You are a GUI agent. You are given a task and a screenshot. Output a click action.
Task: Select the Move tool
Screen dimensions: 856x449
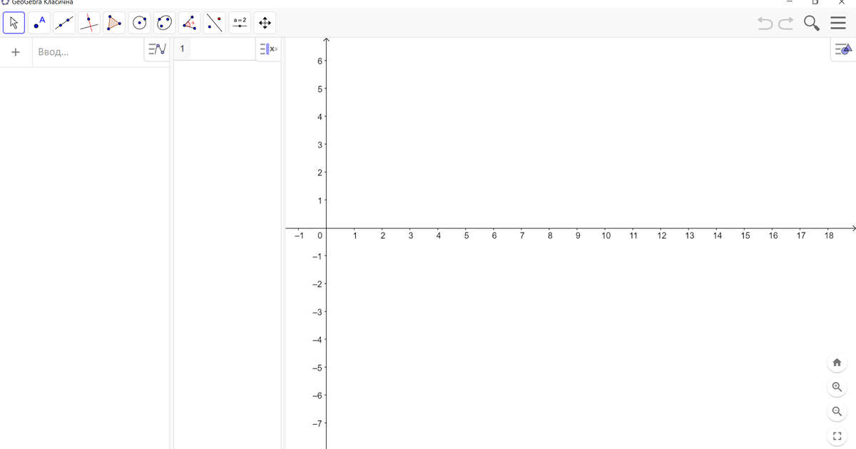point(13,22)
